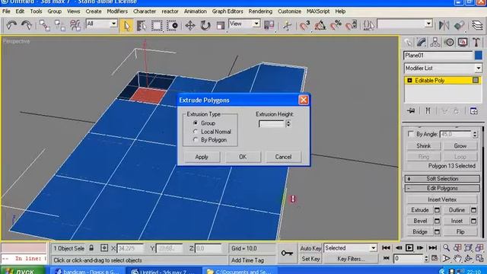Activate the Select and Scale tool
This screenshot has height=274, width=487.
[220, 25]
